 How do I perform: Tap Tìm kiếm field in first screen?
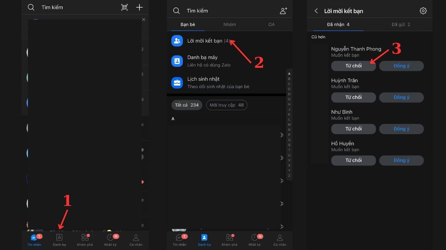pos(52,7)
